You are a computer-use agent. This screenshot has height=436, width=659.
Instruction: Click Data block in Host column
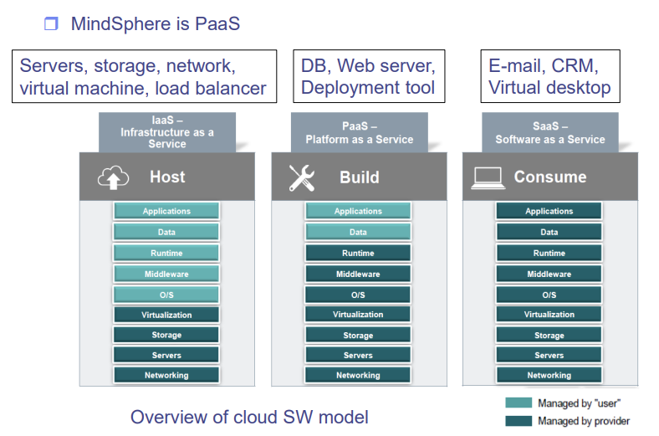(x=166, y=232)
